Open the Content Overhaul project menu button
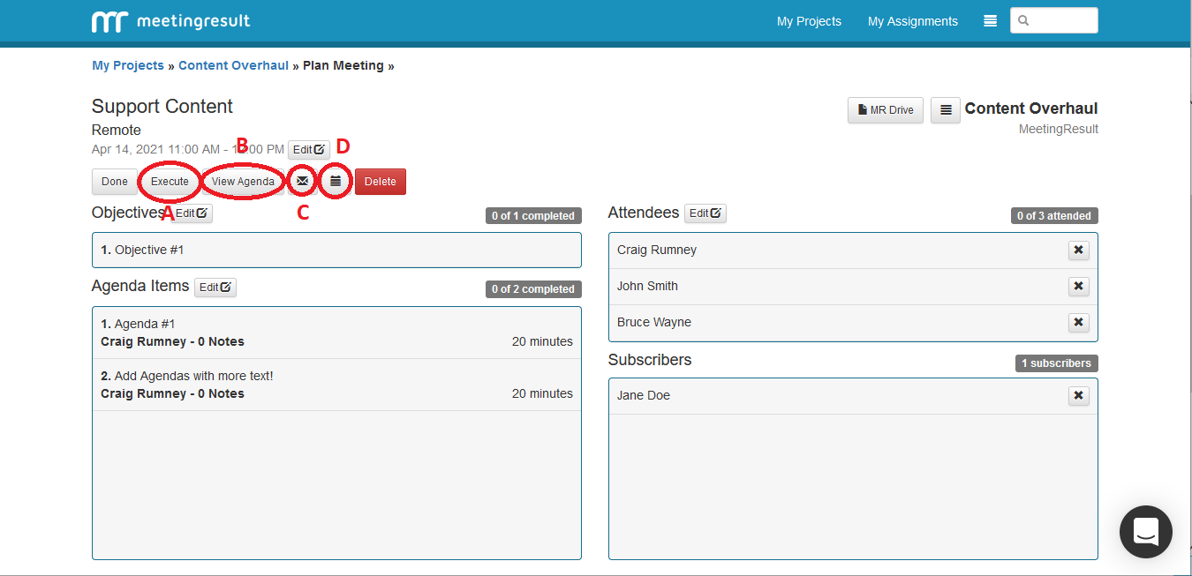This screenshot has height=576, width=1192. click(945, 110)
